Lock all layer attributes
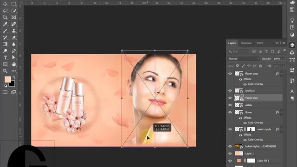The width and height of the screenshot is (297, 167). 260,66
